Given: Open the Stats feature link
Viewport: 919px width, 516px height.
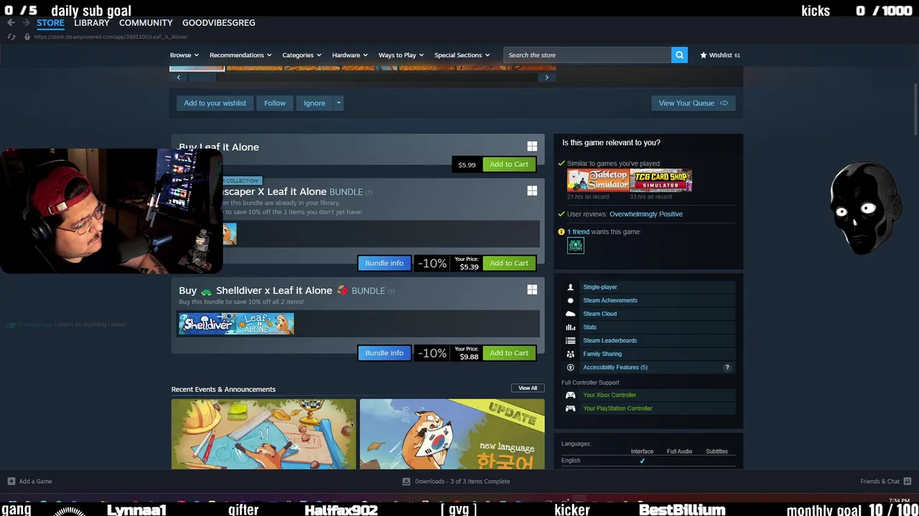Looking at the screenshot, I should pyautogui.click(x=589, y=328).
